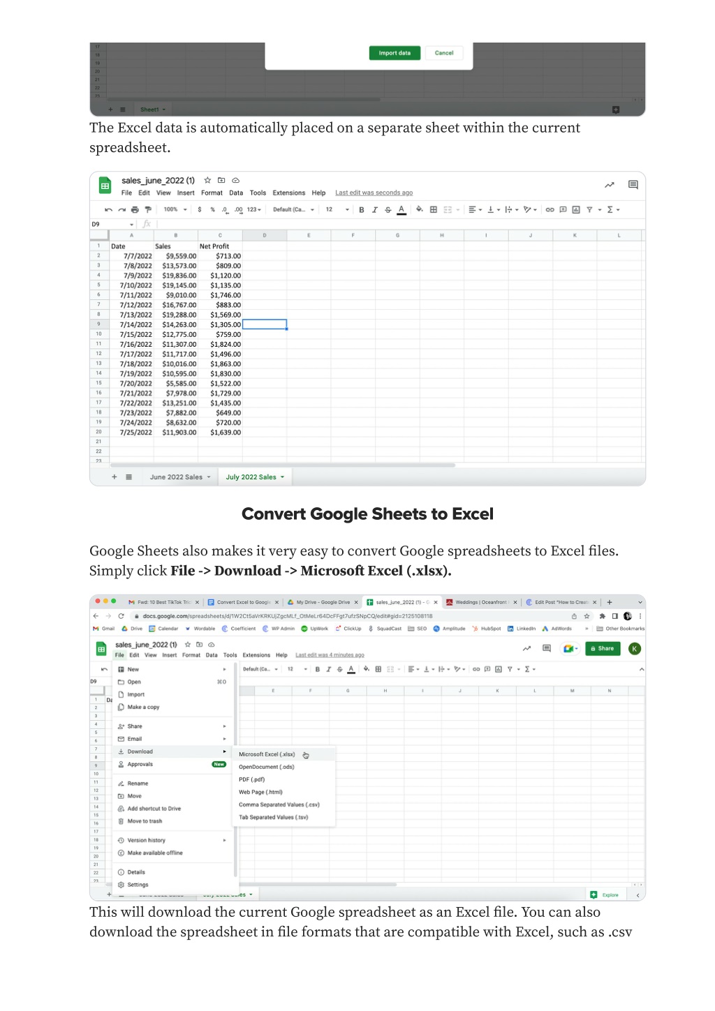Open a new browser tab with the plus button
Image resolution: width=715 pixels, height=1011 pixels.
coord(610,602)
